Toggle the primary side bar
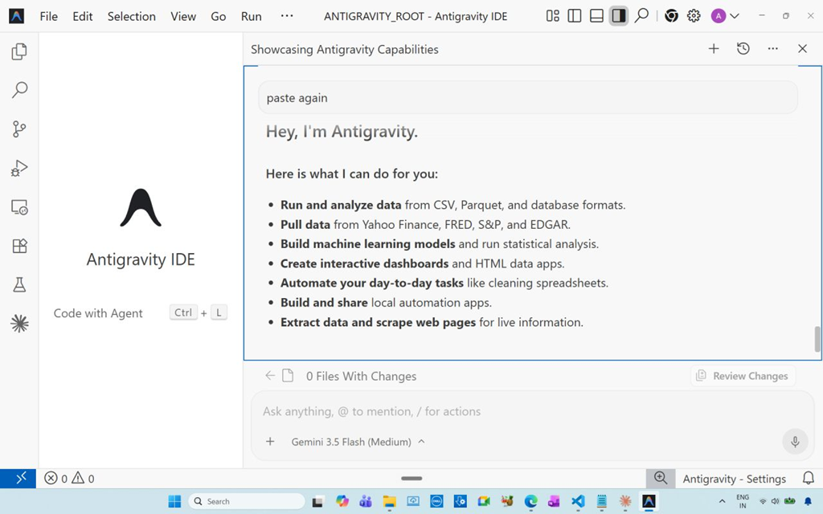Image resolution: width=823 pixels, height=514 pixels. pyautogui.click(x=575, y=16)
